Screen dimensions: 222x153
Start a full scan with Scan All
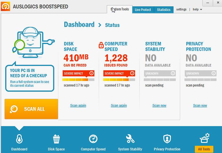pyautogui.click(x=31, y=109)
